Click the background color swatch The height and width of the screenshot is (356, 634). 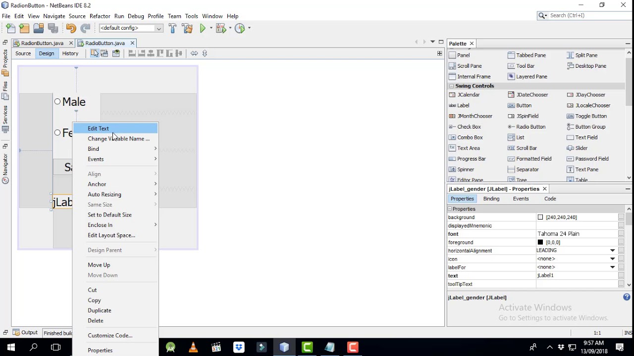point(540,218)
